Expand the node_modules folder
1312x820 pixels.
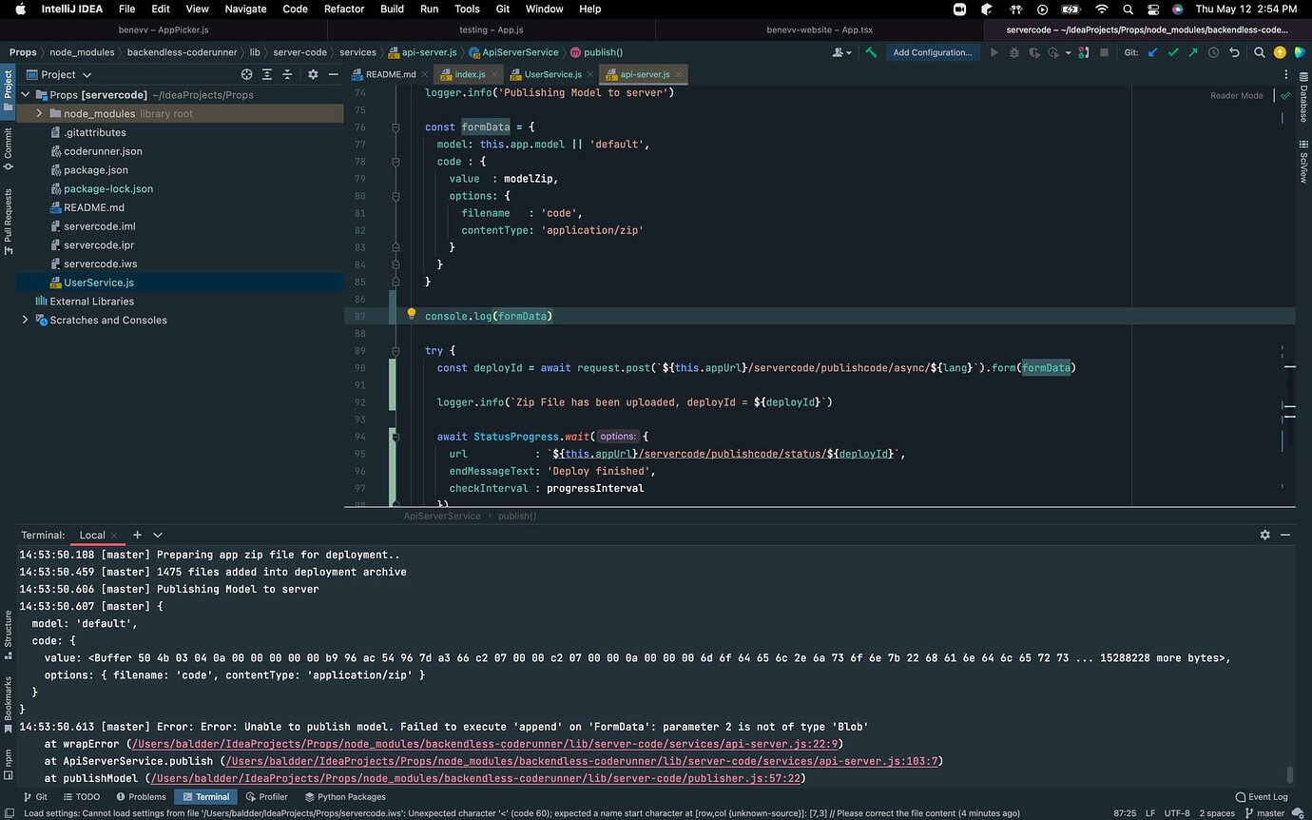click(40, 113)
